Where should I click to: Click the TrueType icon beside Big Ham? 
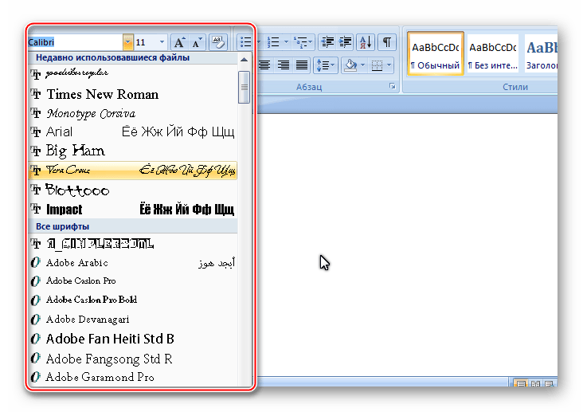pos(36,151)
